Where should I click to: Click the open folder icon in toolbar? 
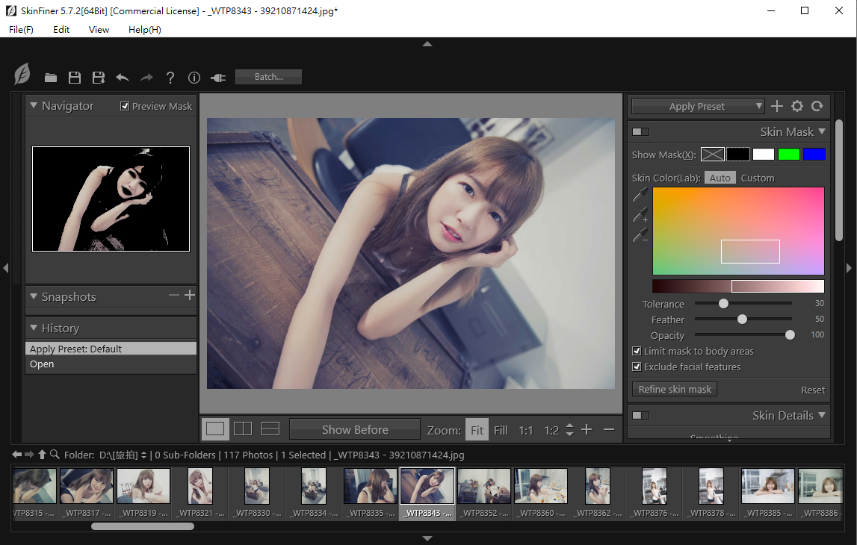(x=51, y=78)
